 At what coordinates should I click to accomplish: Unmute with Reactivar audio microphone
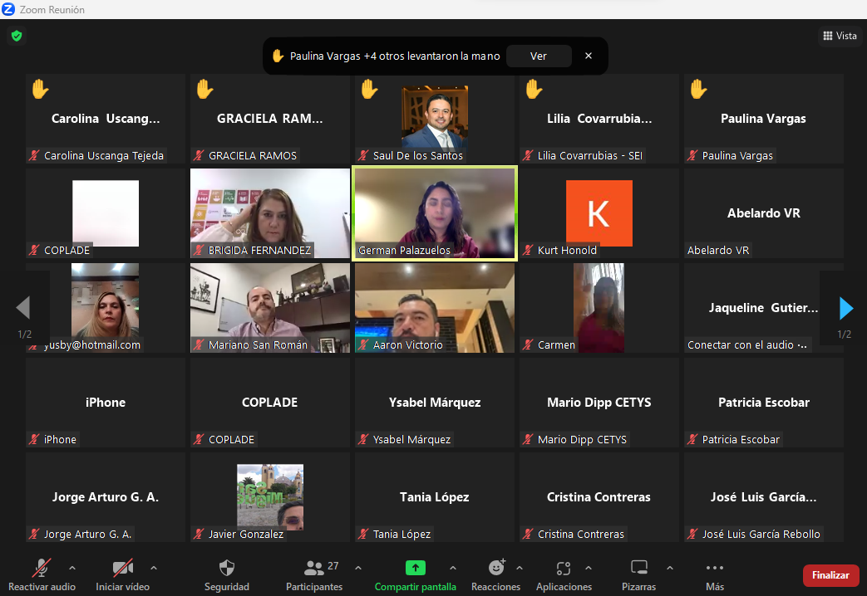pos(41,569)
